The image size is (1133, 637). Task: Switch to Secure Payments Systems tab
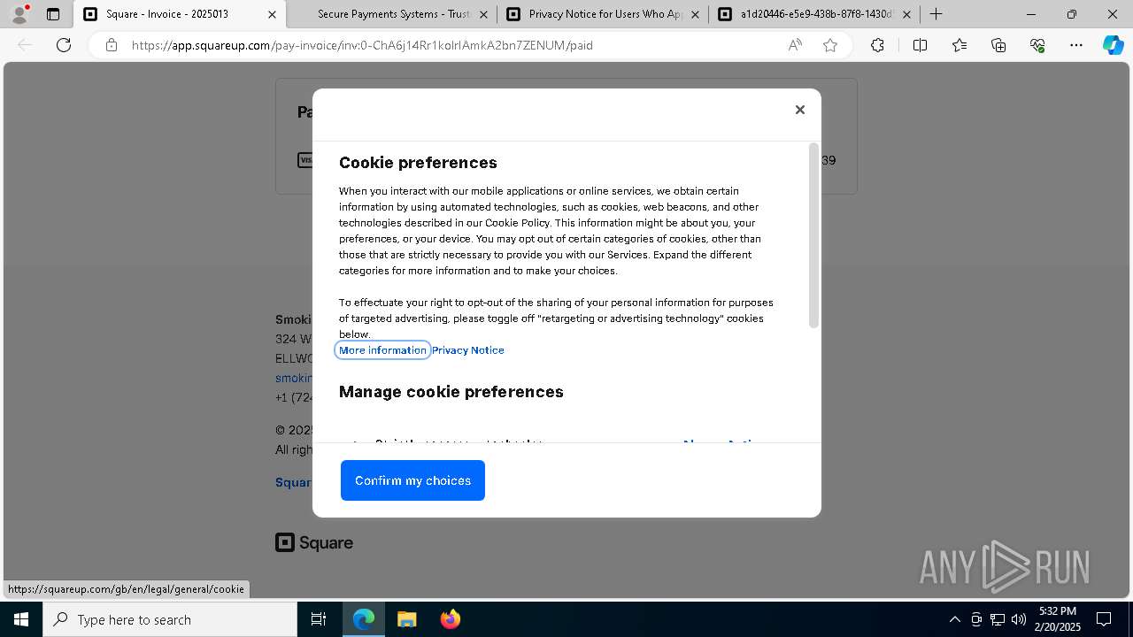click(393, 14)
